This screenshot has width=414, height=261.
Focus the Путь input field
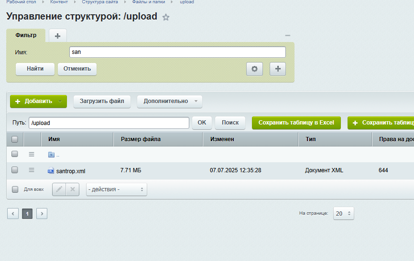click(109, 123)
